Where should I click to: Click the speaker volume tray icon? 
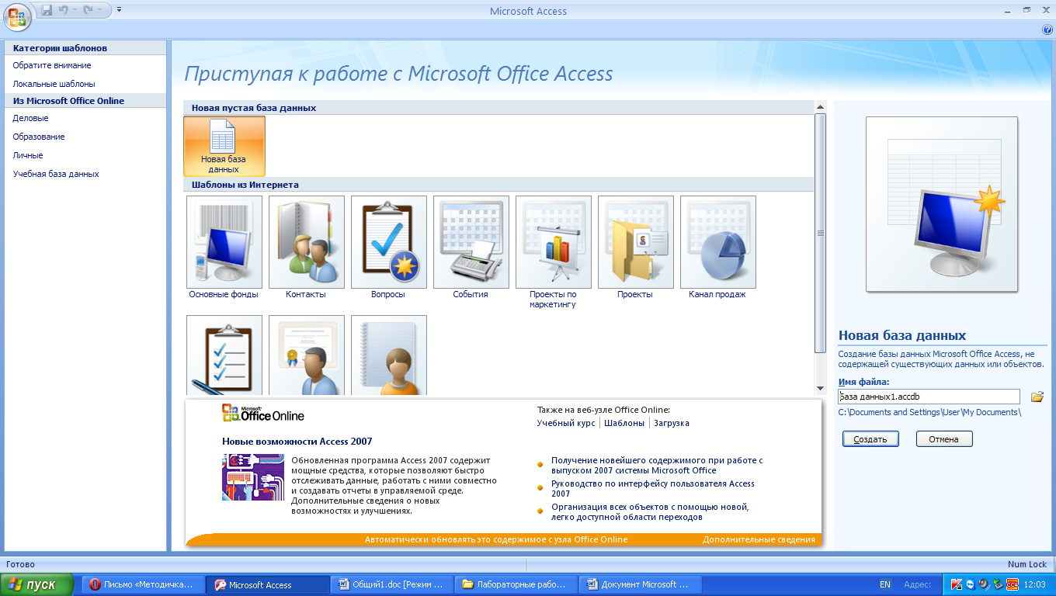(x=983, y=584)
